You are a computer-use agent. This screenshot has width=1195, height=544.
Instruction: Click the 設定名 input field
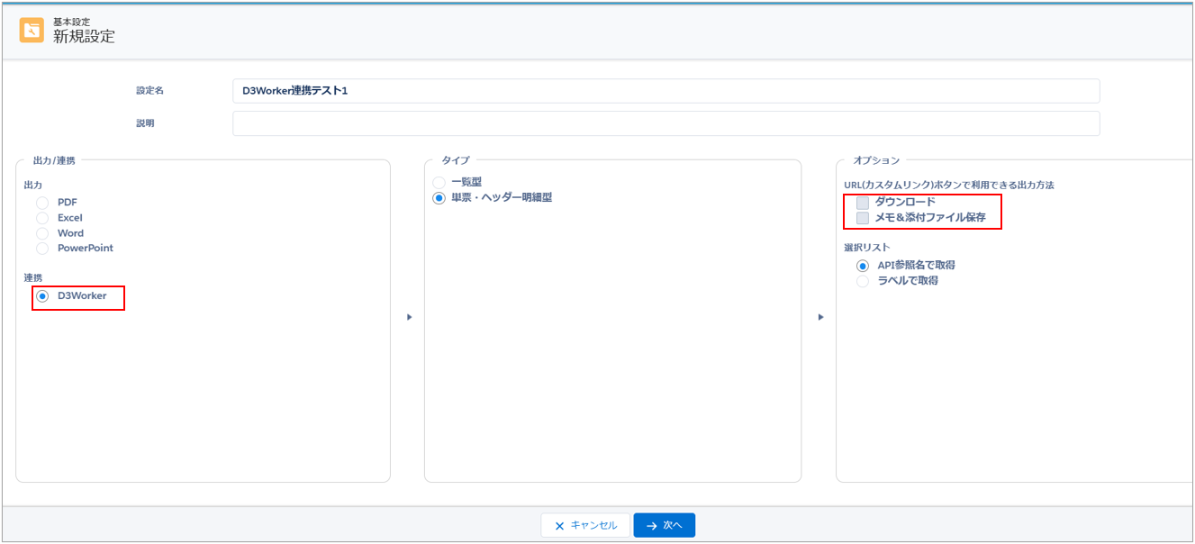coord(665,91)
